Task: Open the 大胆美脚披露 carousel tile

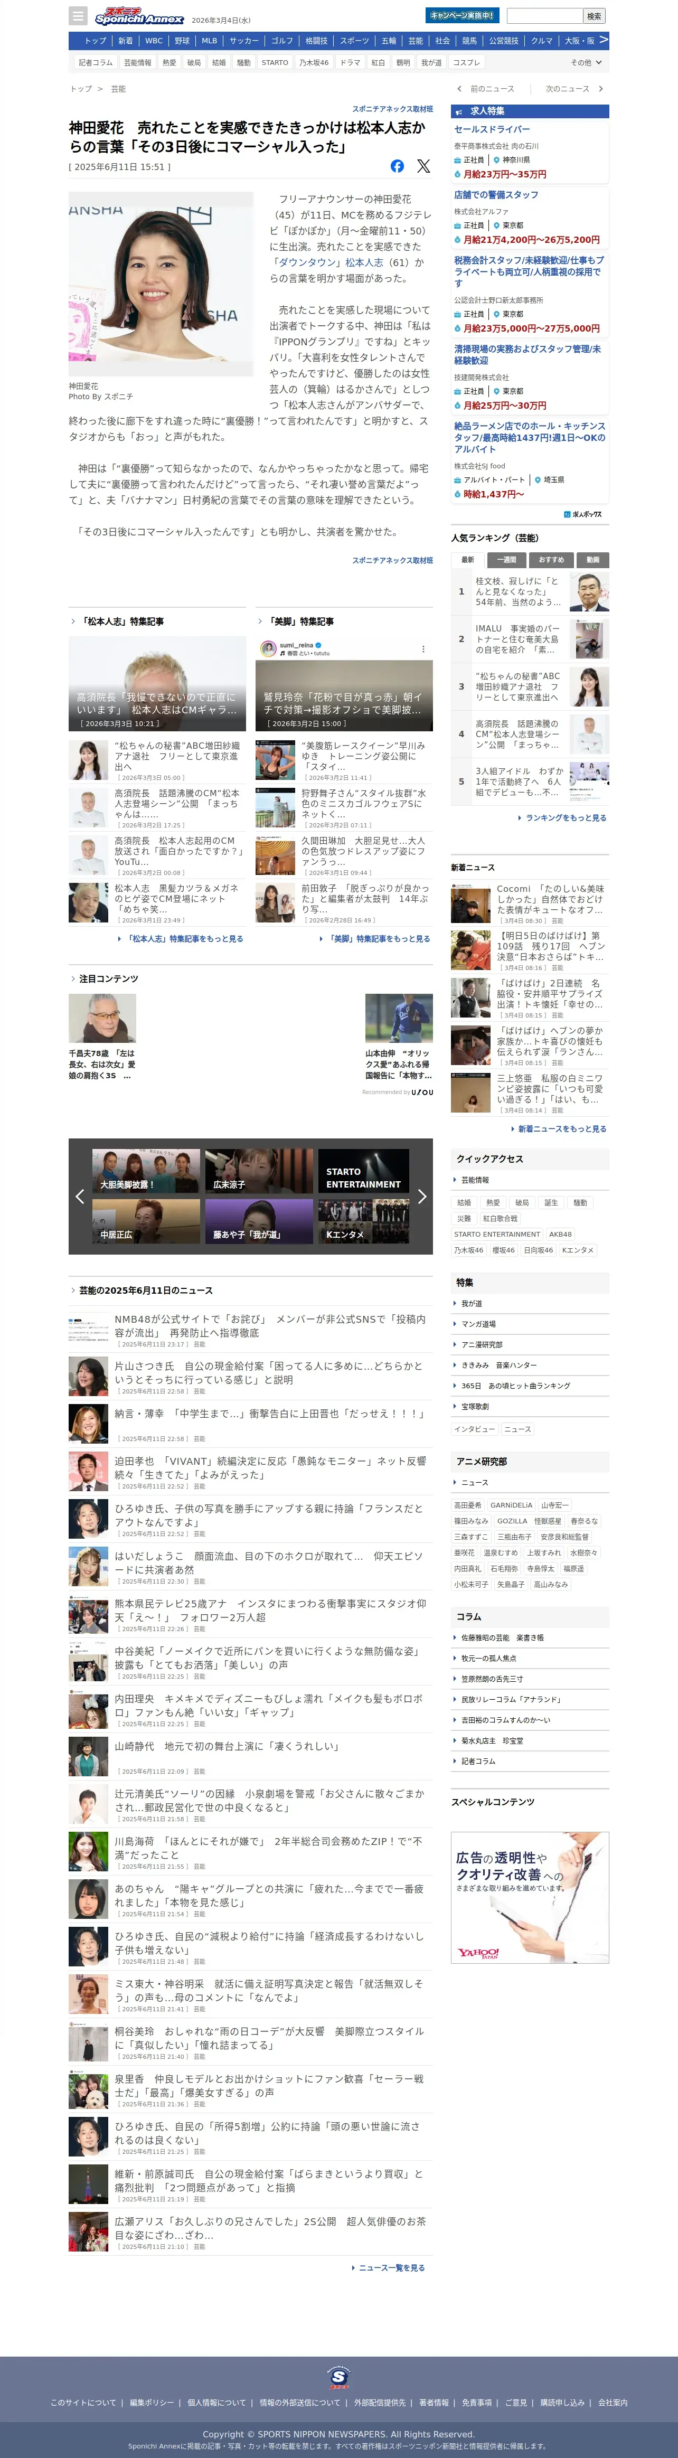Action: tap(146, 1172)
